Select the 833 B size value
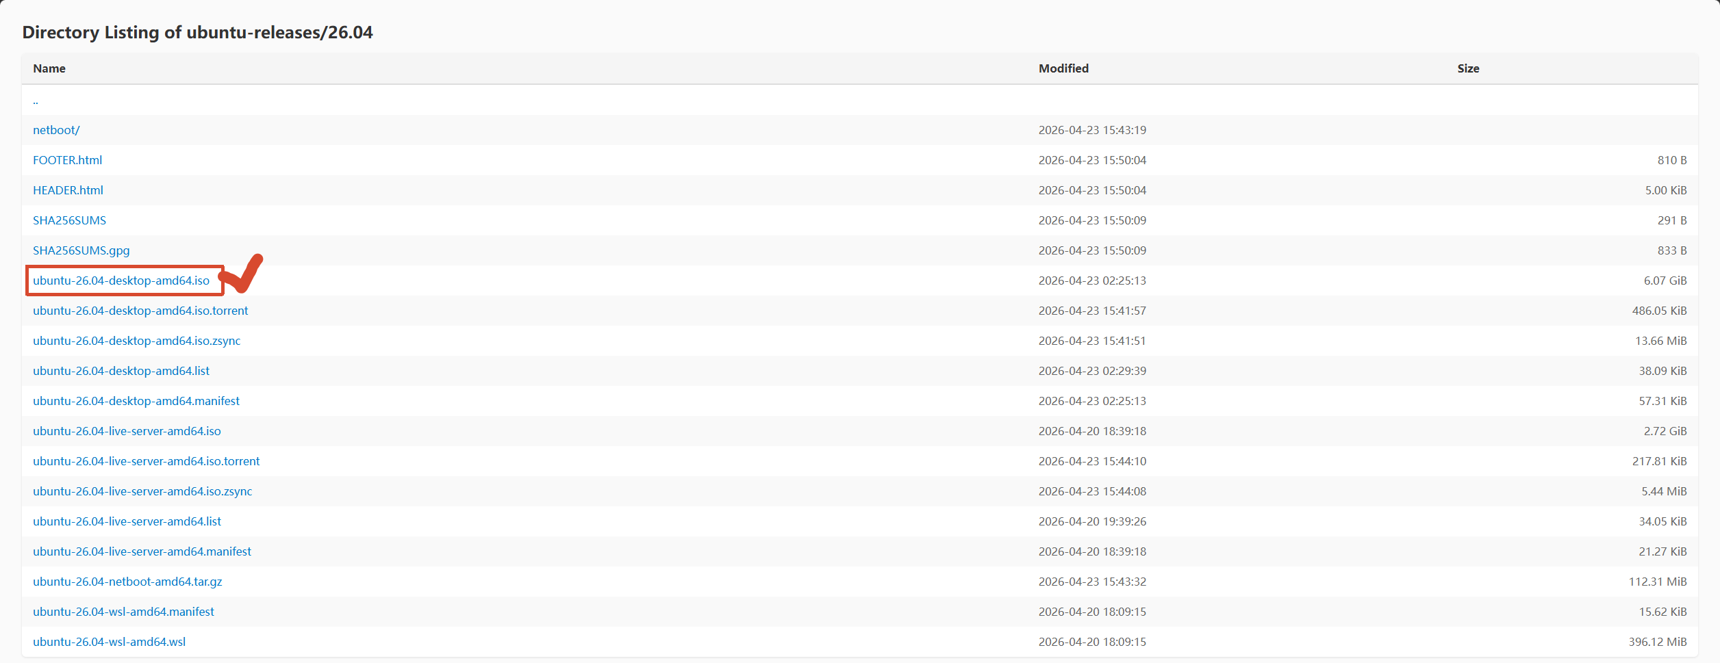Image resolution: width=1720 pixels, height=663 pixels. tap(1672, 250)
